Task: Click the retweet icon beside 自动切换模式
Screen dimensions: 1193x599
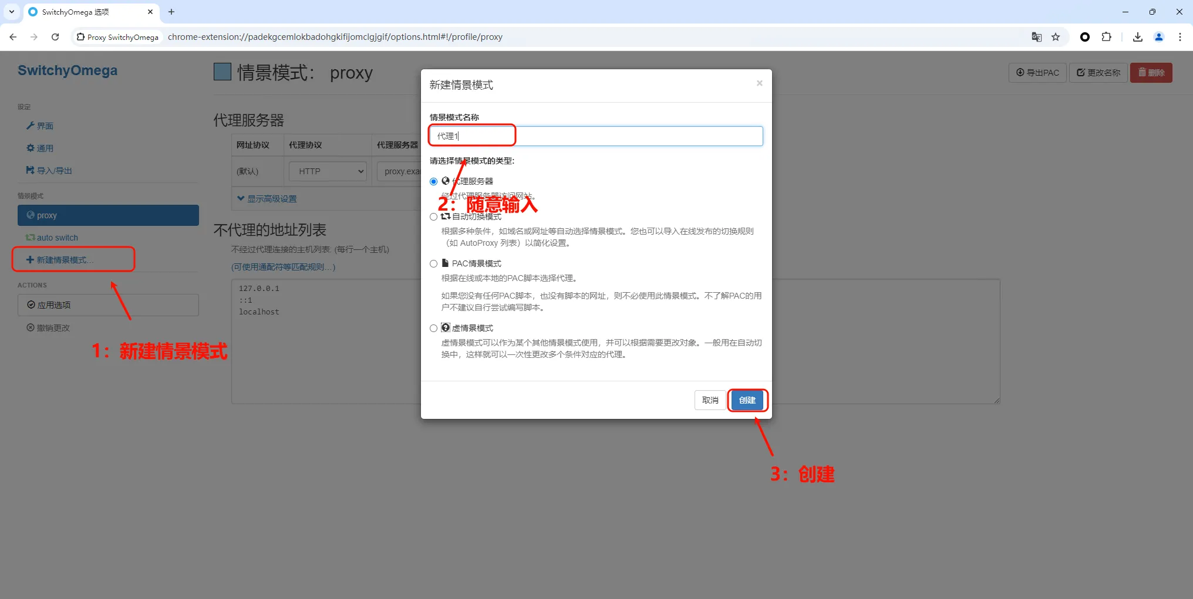Action: 446,216
